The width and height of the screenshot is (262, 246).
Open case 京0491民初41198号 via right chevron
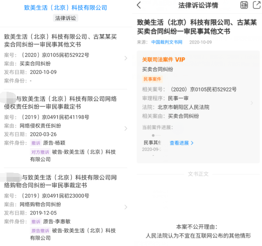click(126, 128)
